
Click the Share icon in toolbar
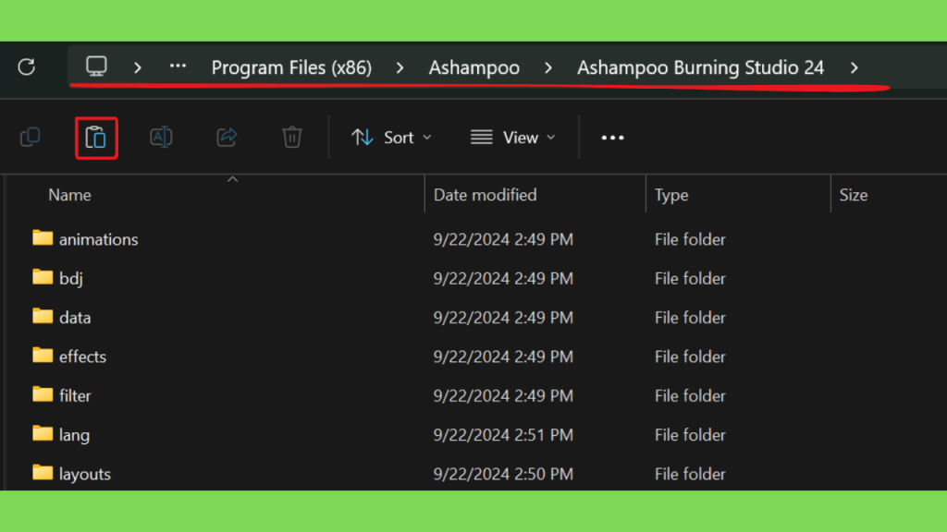(228, 138)
